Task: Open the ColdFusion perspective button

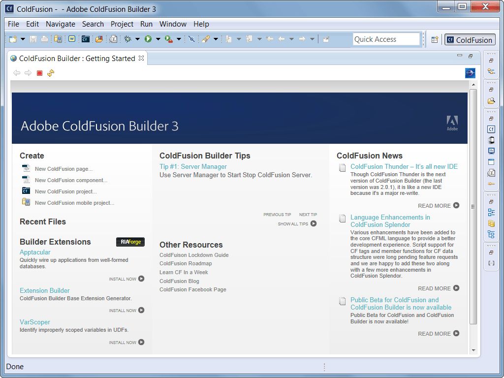Action: click(470, 39)
